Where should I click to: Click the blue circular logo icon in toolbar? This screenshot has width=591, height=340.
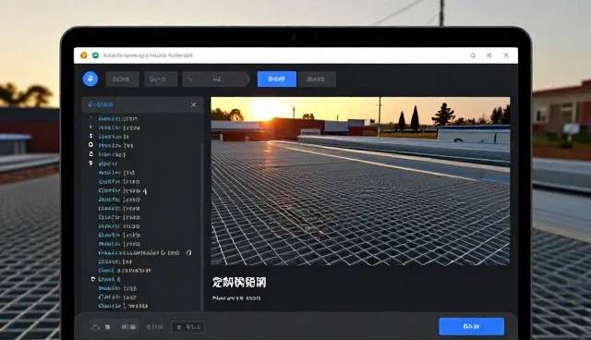[x=90, y=79]
